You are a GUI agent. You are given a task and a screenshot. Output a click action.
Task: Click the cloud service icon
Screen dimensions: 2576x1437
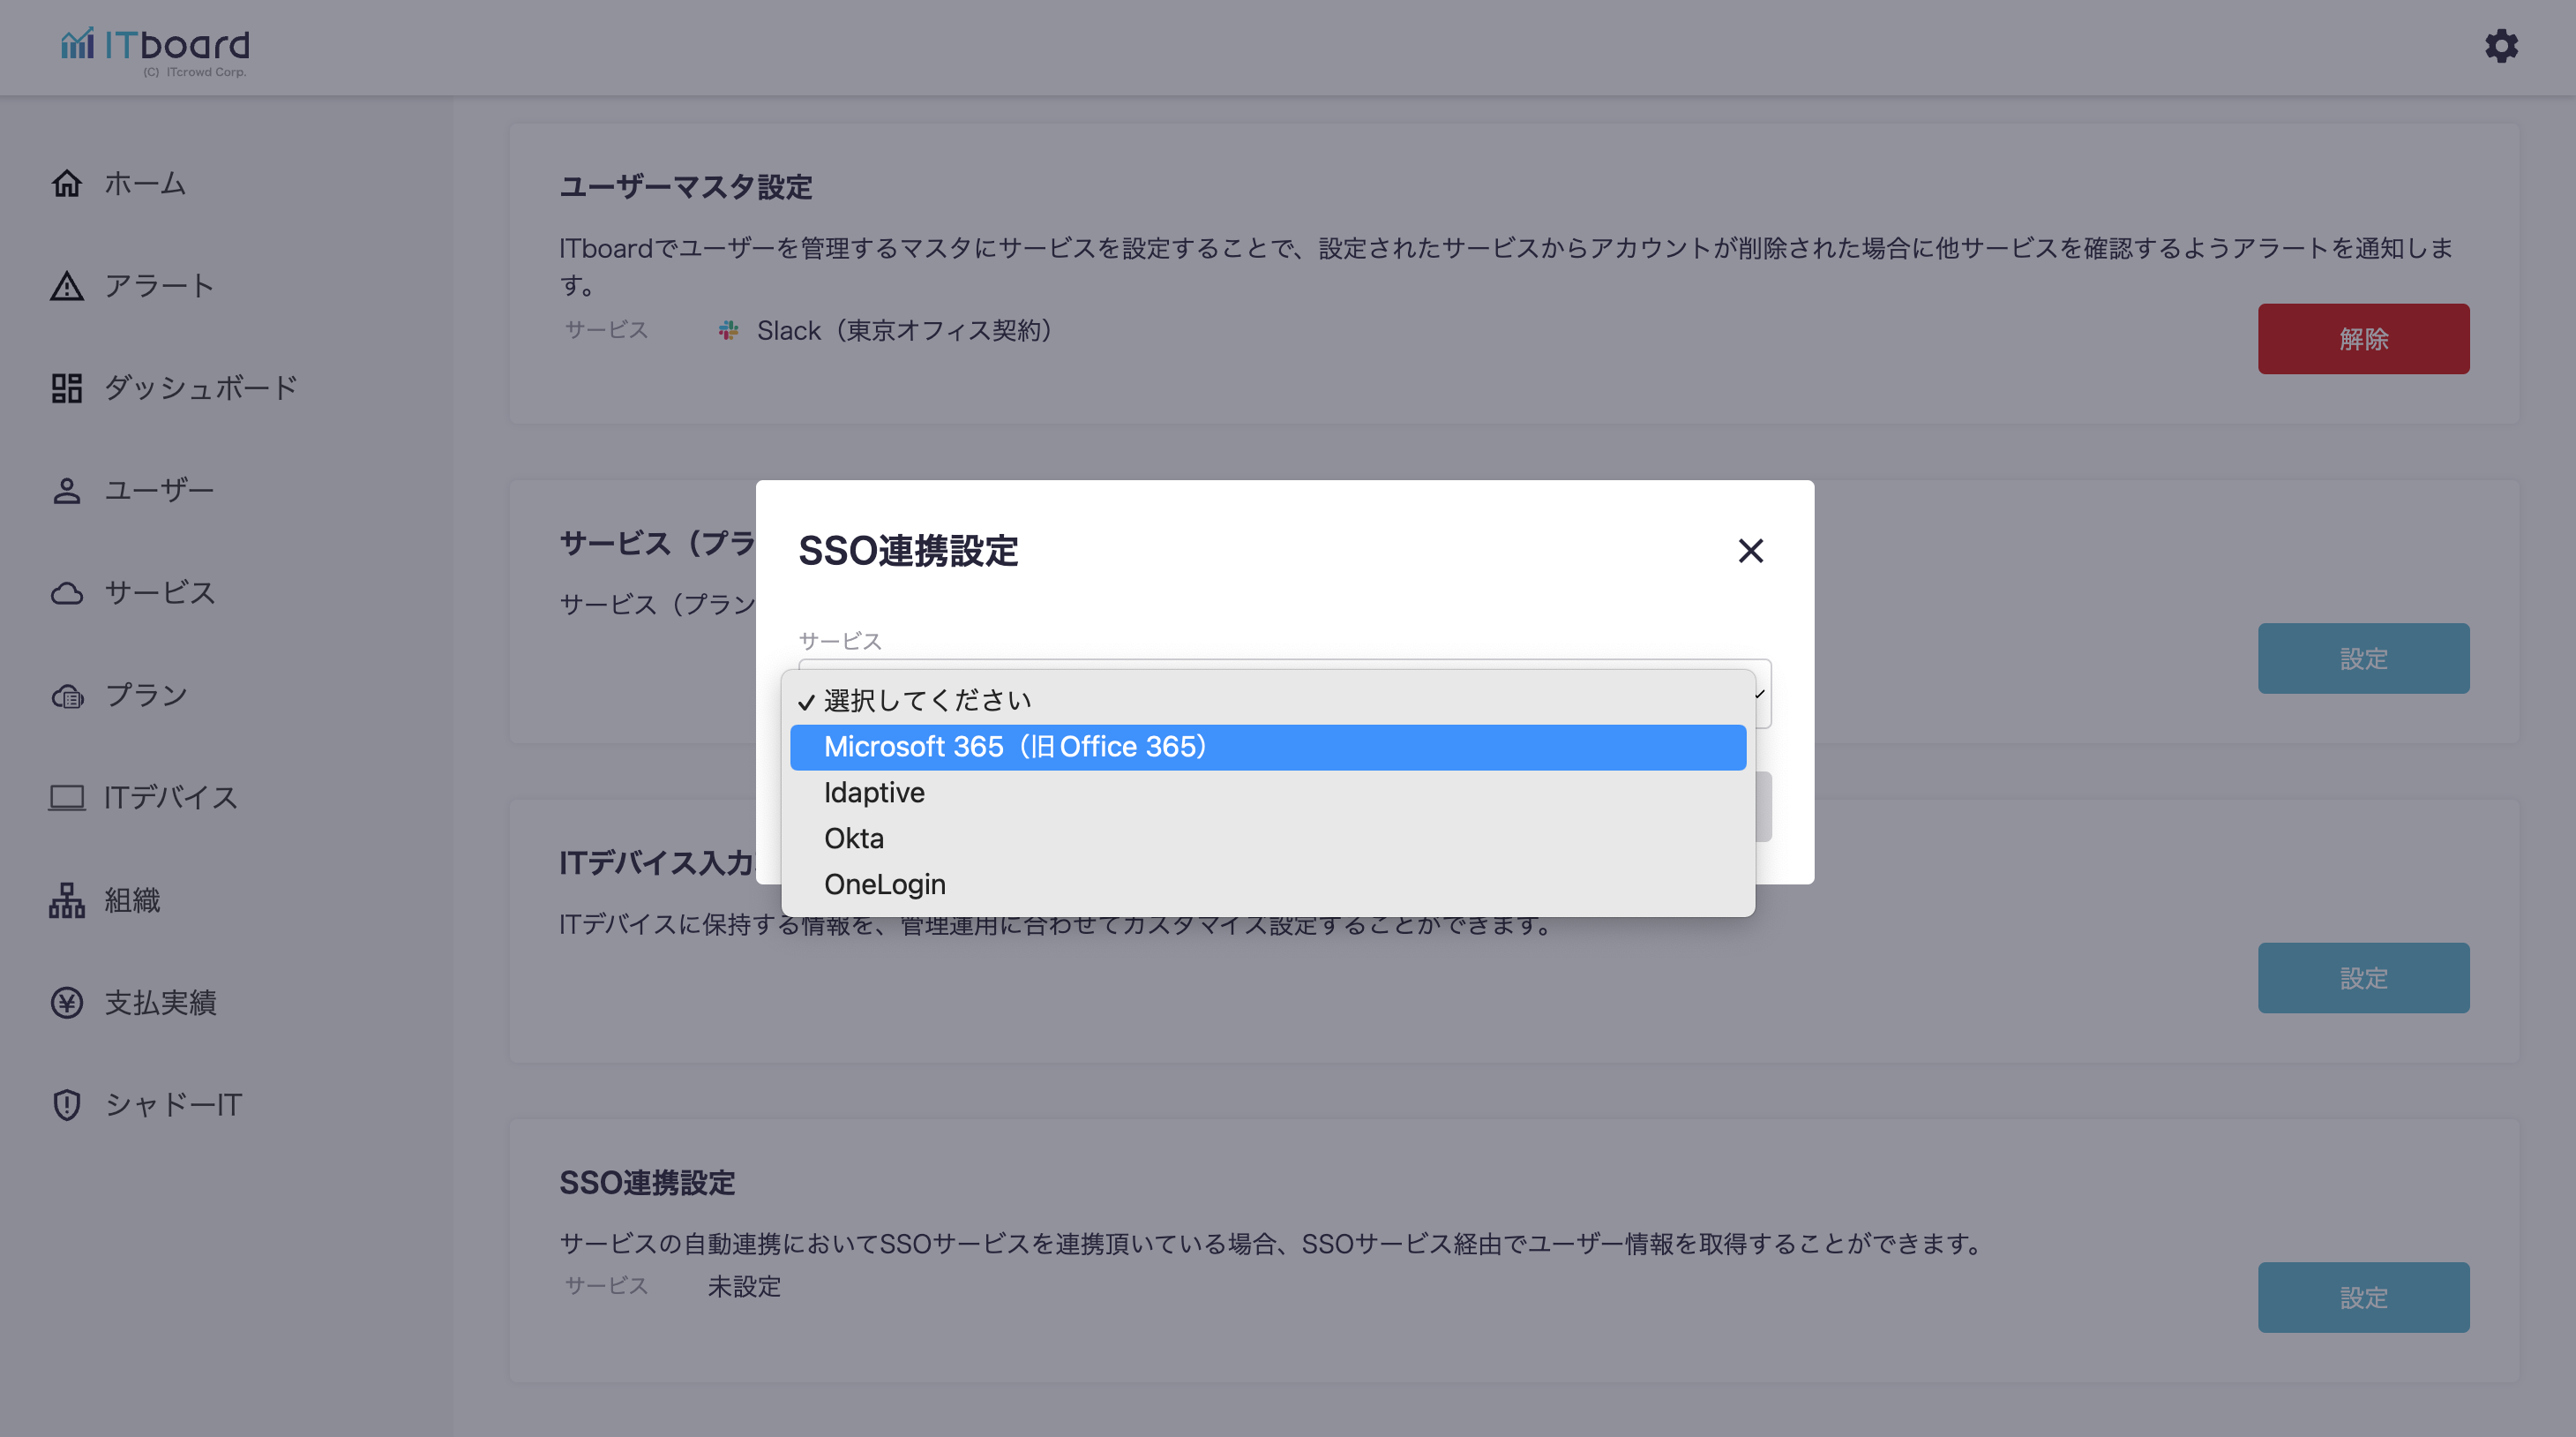pyautogui.click(x=67, y=593)
